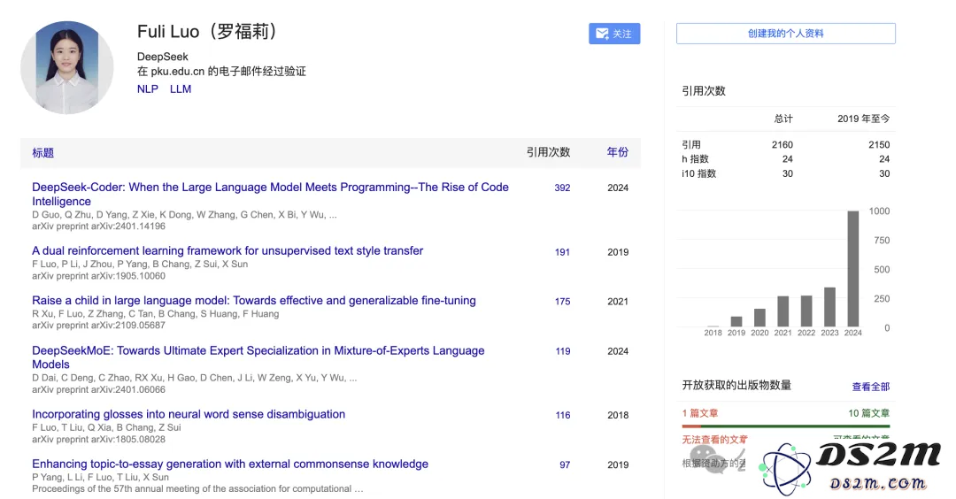
Task: Click the 引用次数 sidebar heading
Action: click(x=704, y=91)
